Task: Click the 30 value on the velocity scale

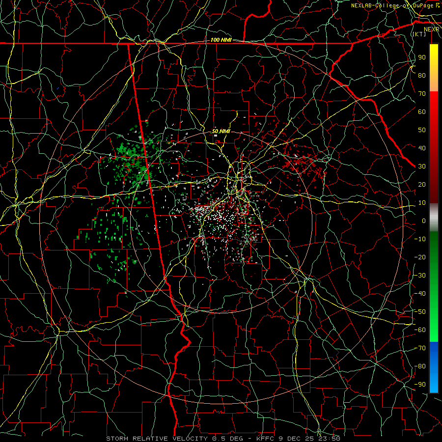Action: point(422,166)
